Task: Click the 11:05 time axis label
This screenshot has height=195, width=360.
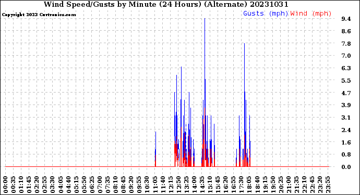Action: coord(154,184)
